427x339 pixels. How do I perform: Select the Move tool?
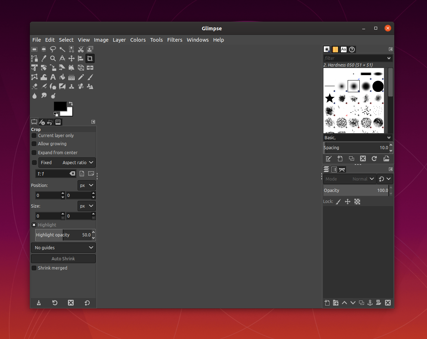[72, 58]
